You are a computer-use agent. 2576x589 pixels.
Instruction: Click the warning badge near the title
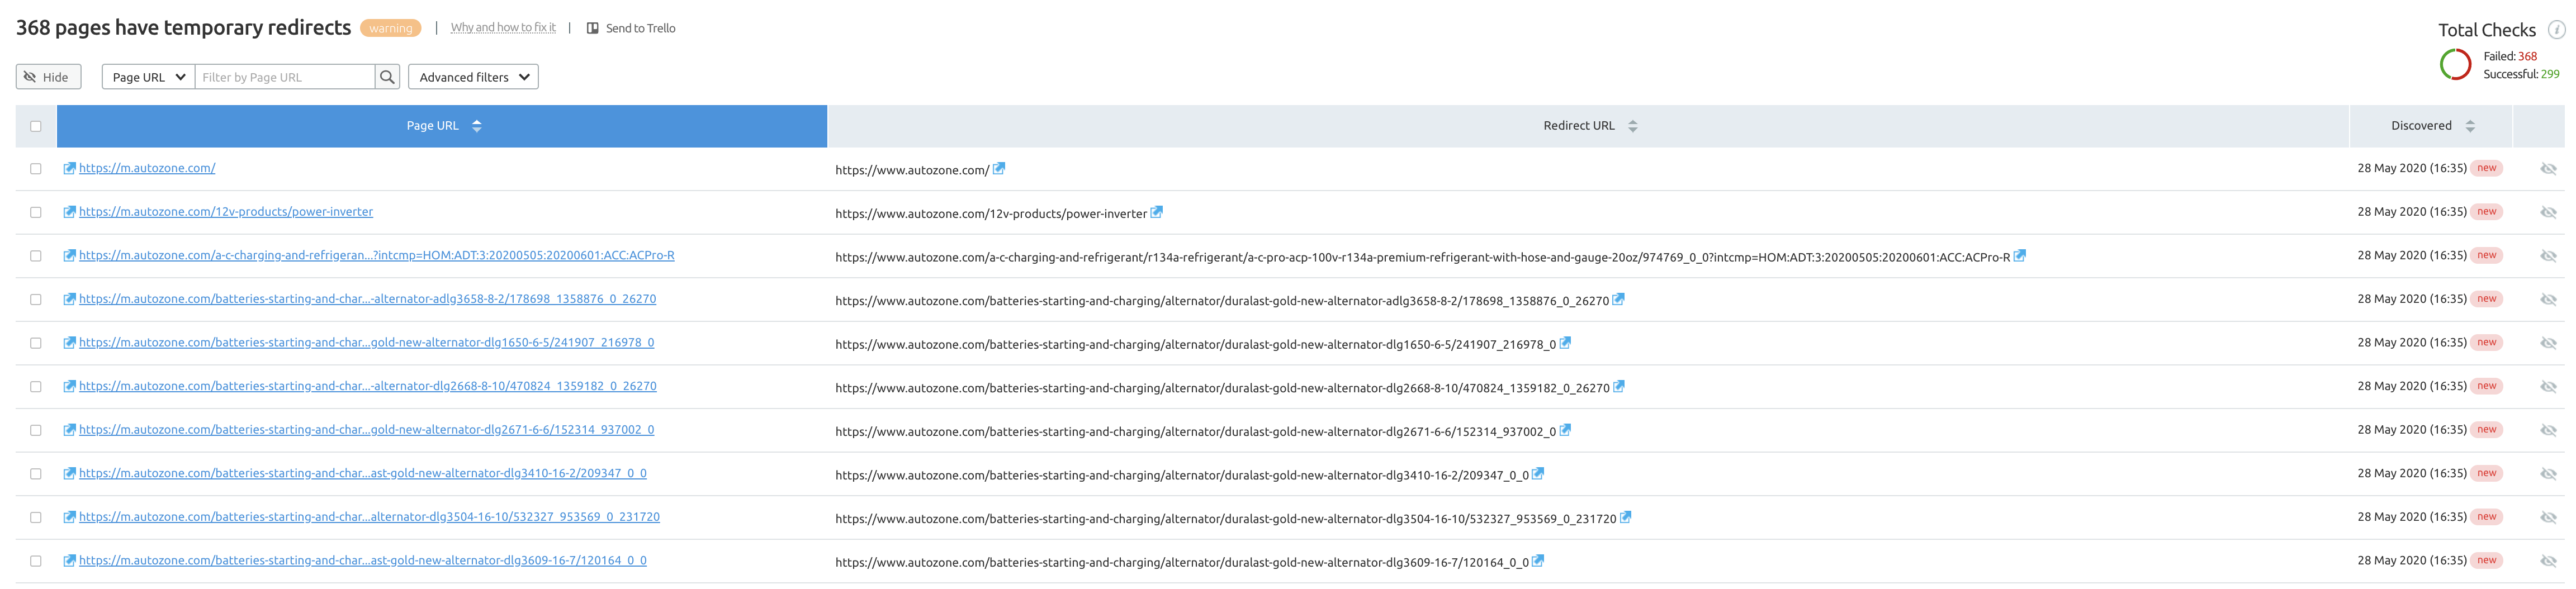click(x=390, y=28)
